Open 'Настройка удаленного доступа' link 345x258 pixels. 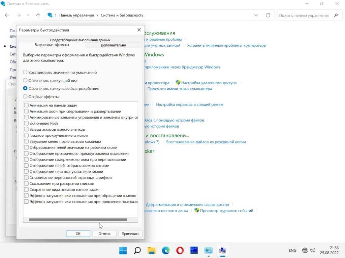[x=209, y=83]
